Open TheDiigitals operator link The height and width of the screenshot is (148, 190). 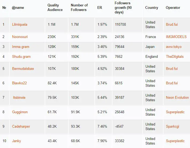click(175, 57)
